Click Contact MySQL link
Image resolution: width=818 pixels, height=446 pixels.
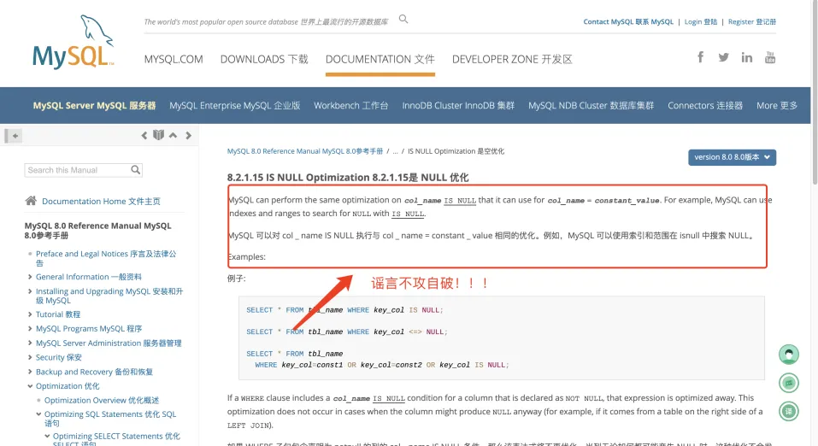[x=628, y=22]
